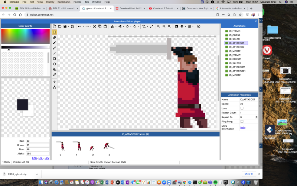Switch to the Construct 2 Tutorial tab

(164, 8)
